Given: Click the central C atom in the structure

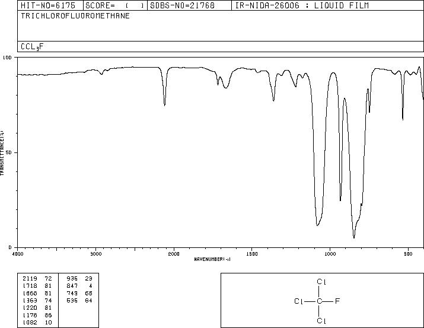Looking at the screenshot, I should click(x=320, y=301).
